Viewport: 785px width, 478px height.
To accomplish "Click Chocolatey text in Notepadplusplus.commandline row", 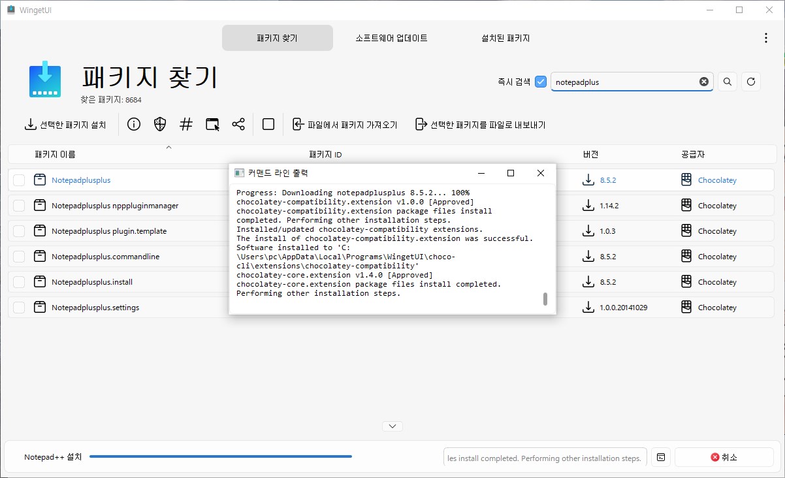I will coord(717,256).
